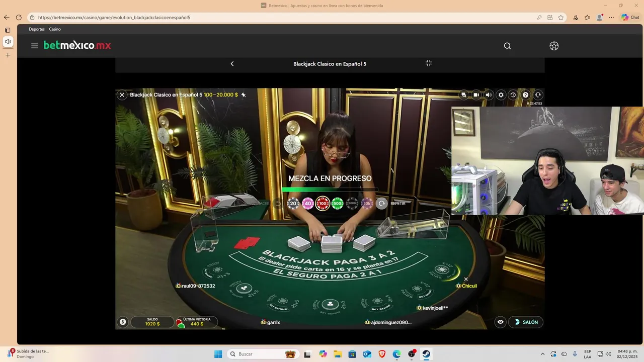Close the blackjack game with X button
644x362 pixels.
122,95
